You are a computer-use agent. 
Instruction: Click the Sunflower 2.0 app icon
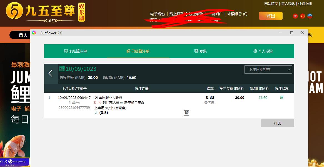click(x=34, y=33)
